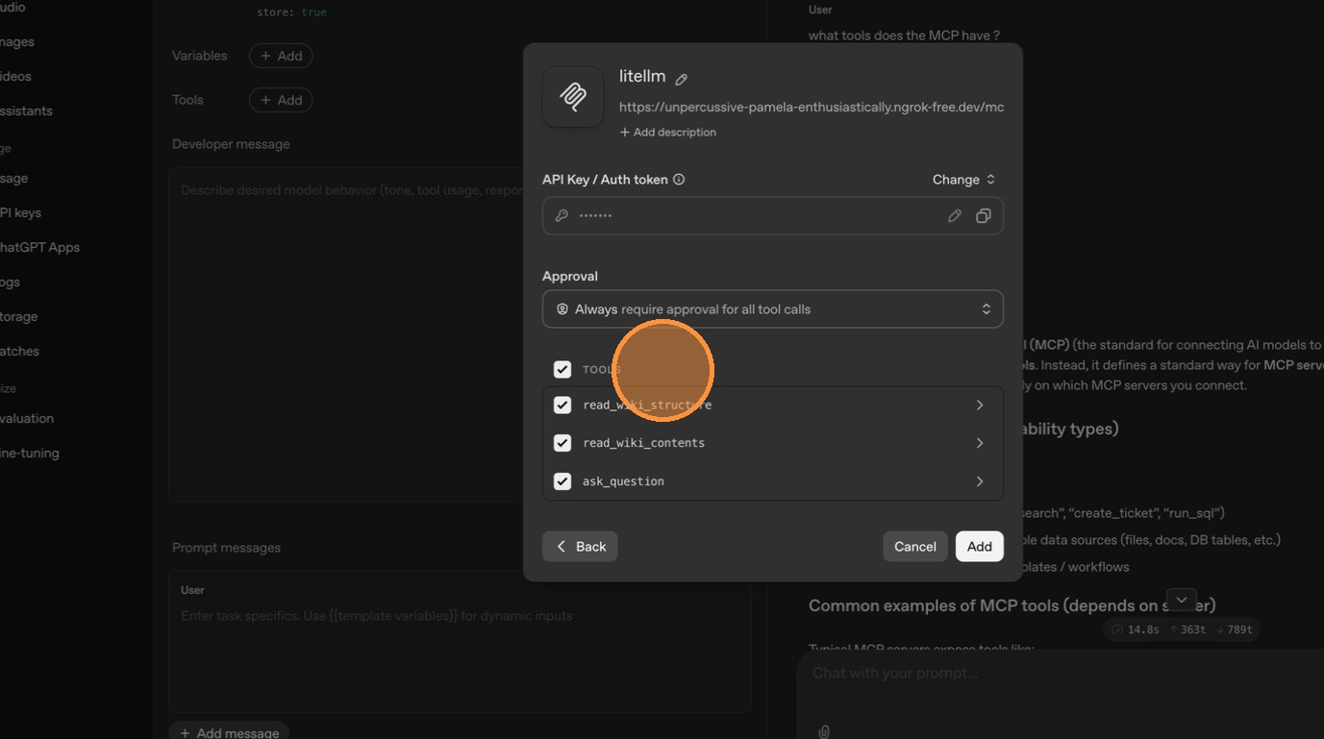
Task: Add a tool with Tools Add button
Action: coord(281,100)
